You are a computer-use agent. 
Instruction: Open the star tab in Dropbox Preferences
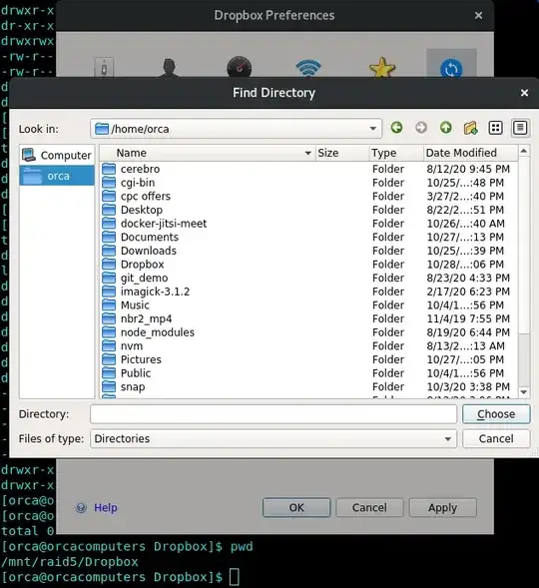pos(382,68)
